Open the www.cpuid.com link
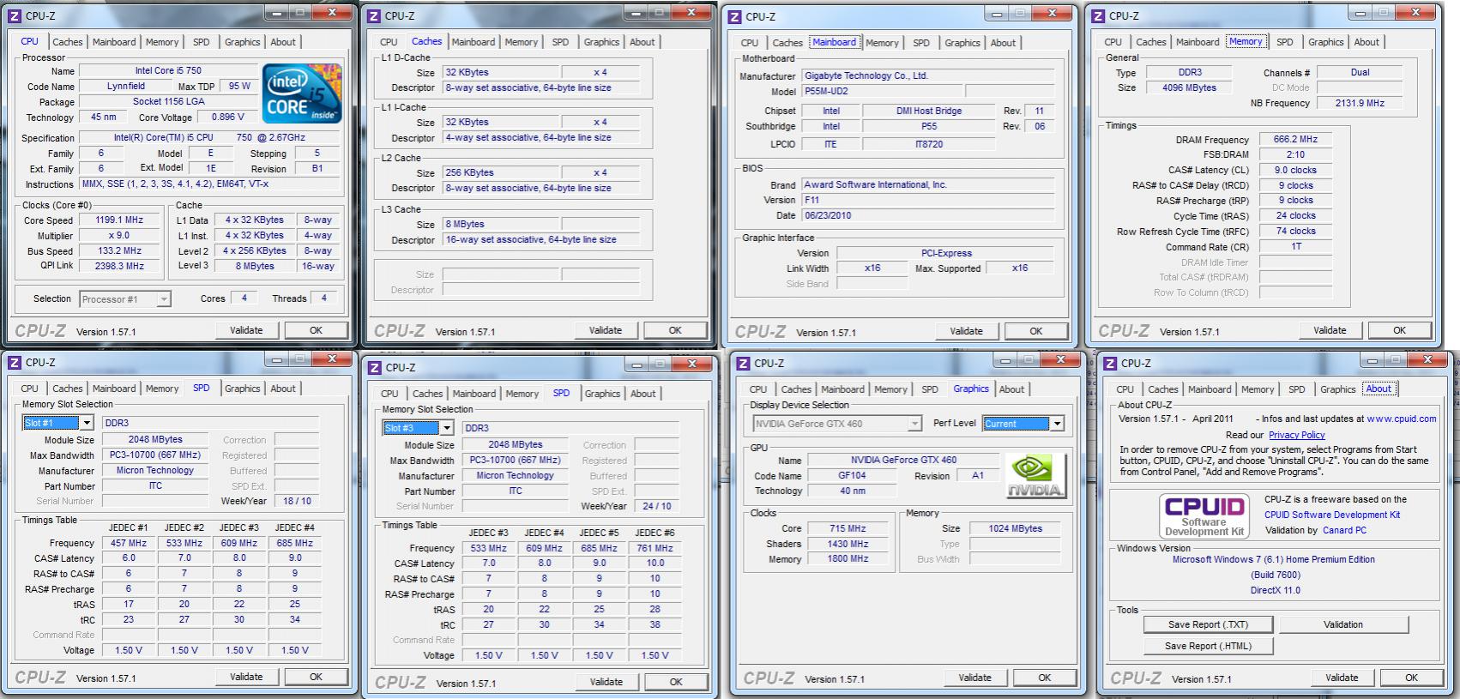Image resolution: width=1460 pixels, height=699 pixels. [1401, 419]
